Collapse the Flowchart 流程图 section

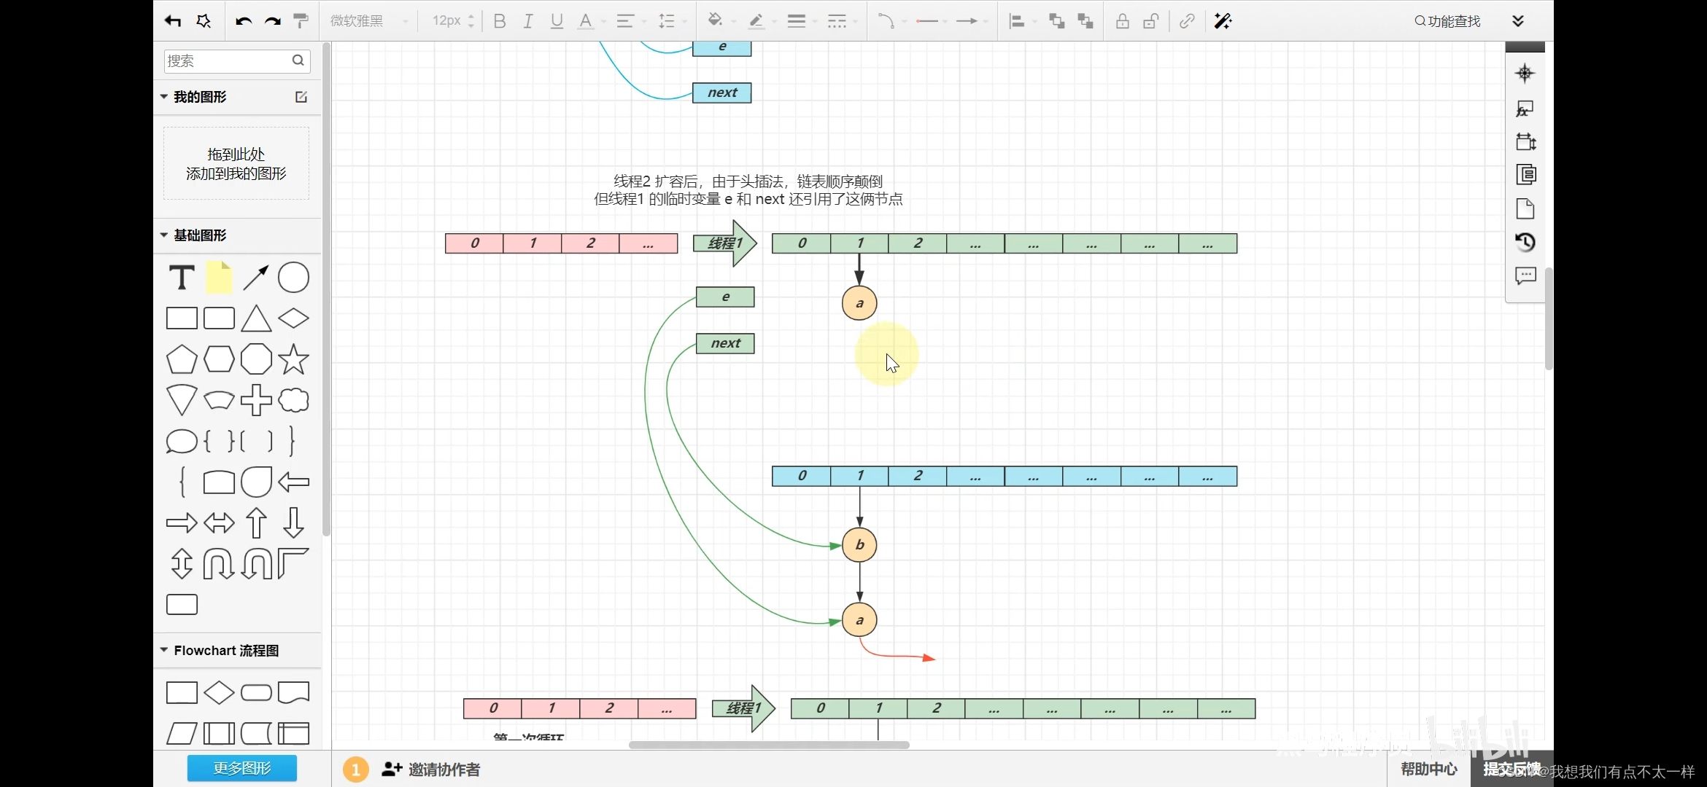(164, 650)
